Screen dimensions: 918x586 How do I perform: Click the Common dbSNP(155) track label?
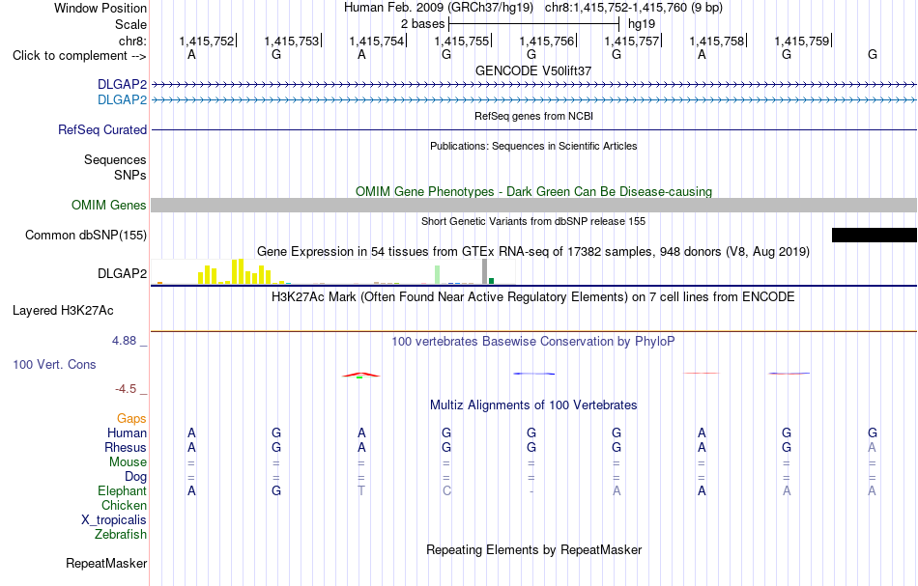pyautogui.click(x=85, y=236)
